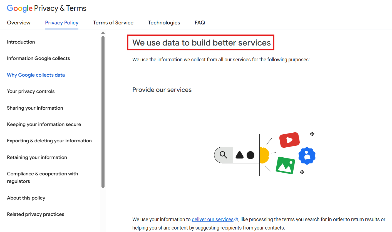The image size is (392, 232).
Task: Click the green photos icon in the illustration
Action: (285, 165)
